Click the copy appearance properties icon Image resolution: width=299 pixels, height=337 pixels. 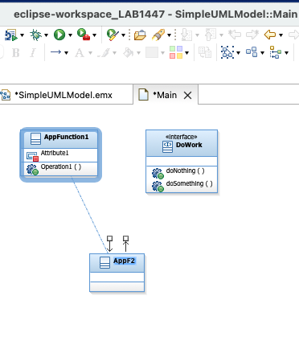click(205, 52)
